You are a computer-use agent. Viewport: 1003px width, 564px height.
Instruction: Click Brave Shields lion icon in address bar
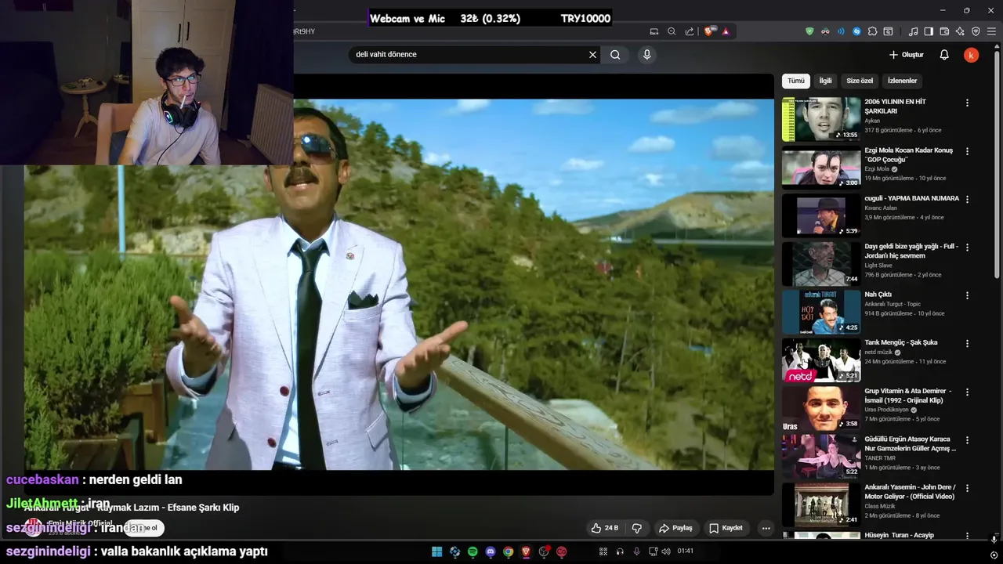708,31
